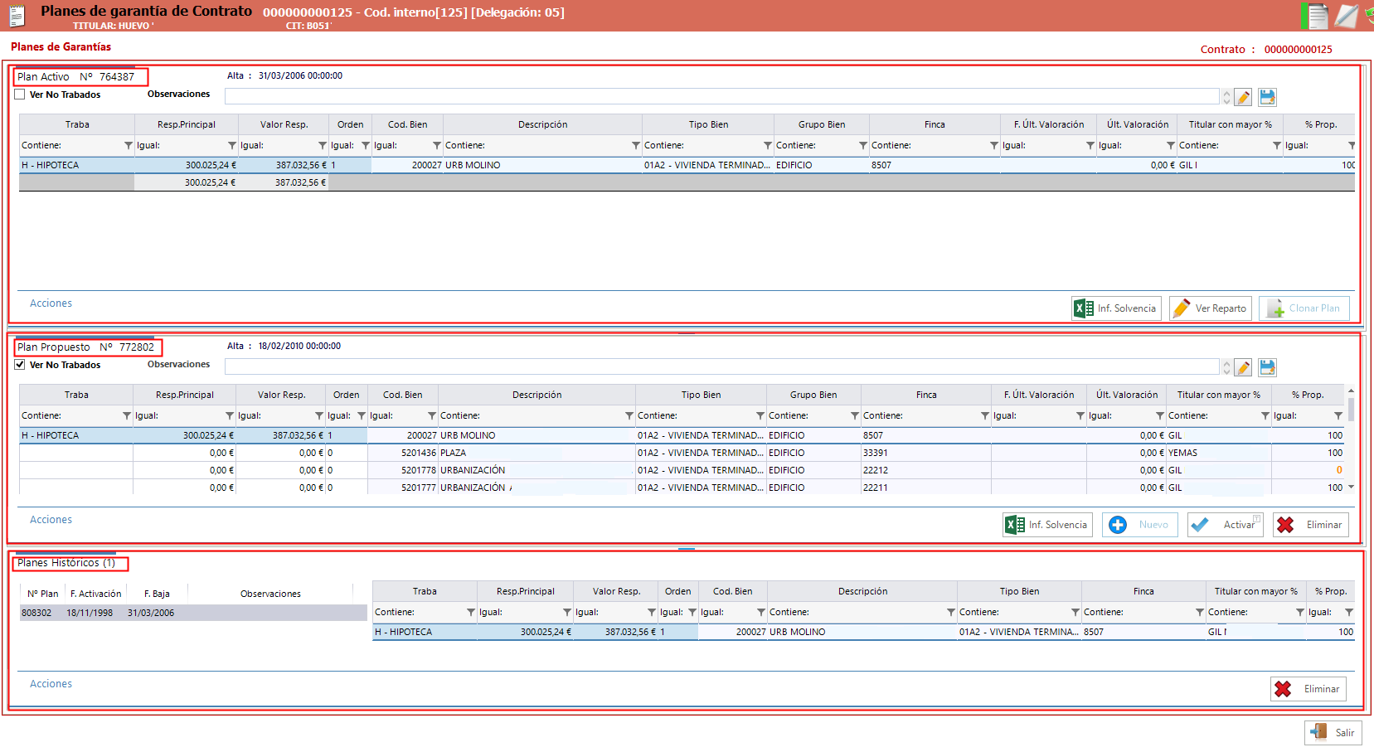Click Inf. Solvencia button in Plan Propuesto
Viewport: 1374px width, 752px height.
coord(1047,525)
